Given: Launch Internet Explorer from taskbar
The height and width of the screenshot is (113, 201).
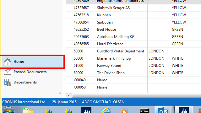Looking at the screenshot, I should pos(106,110).
